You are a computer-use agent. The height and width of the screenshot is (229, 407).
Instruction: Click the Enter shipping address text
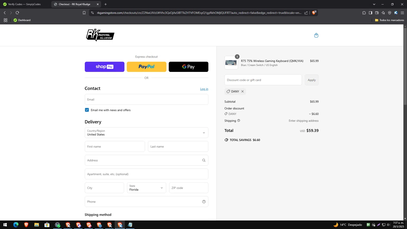[304, 121]
